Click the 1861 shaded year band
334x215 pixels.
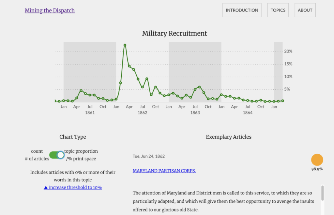click(90, 72)
